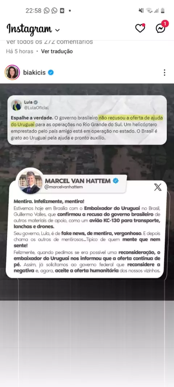Tap the battery status icon
The image size is (174, 387).
coord(162,11)
